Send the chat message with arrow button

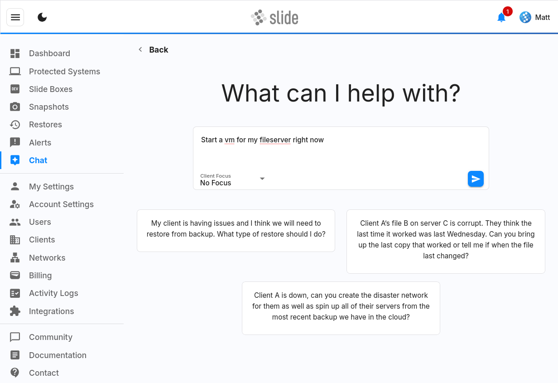tap(476, 179)
